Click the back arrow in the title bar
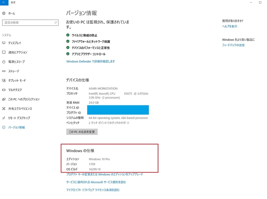 tap(4, 2)
